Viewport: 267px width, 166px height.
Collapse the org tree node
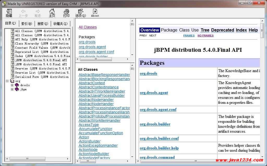click(x=7, y=81)
